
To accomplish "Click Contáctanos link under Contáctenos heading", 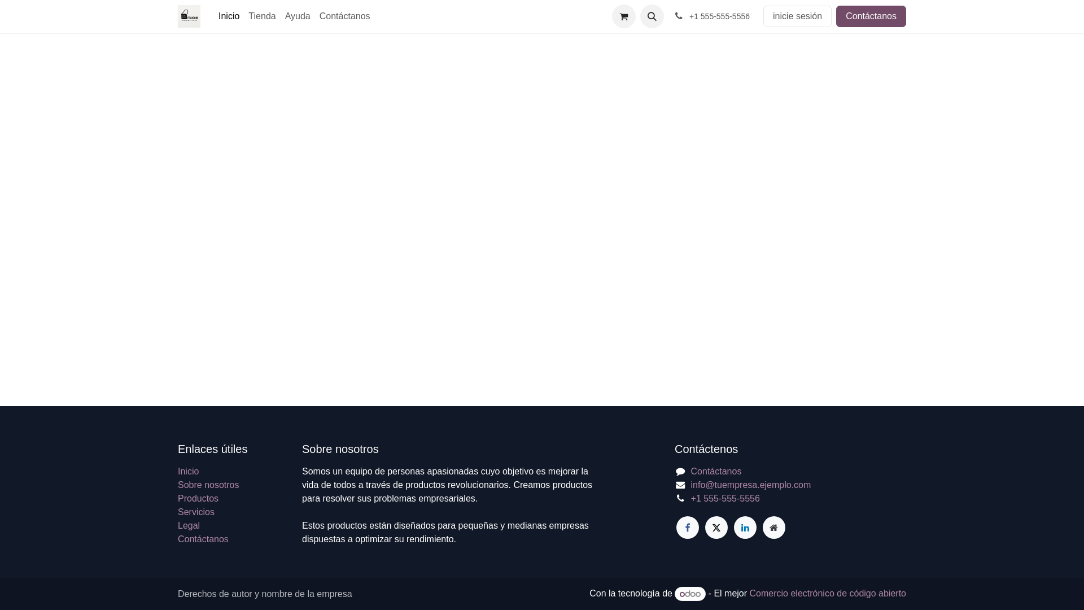I will (x=716, y=471).
